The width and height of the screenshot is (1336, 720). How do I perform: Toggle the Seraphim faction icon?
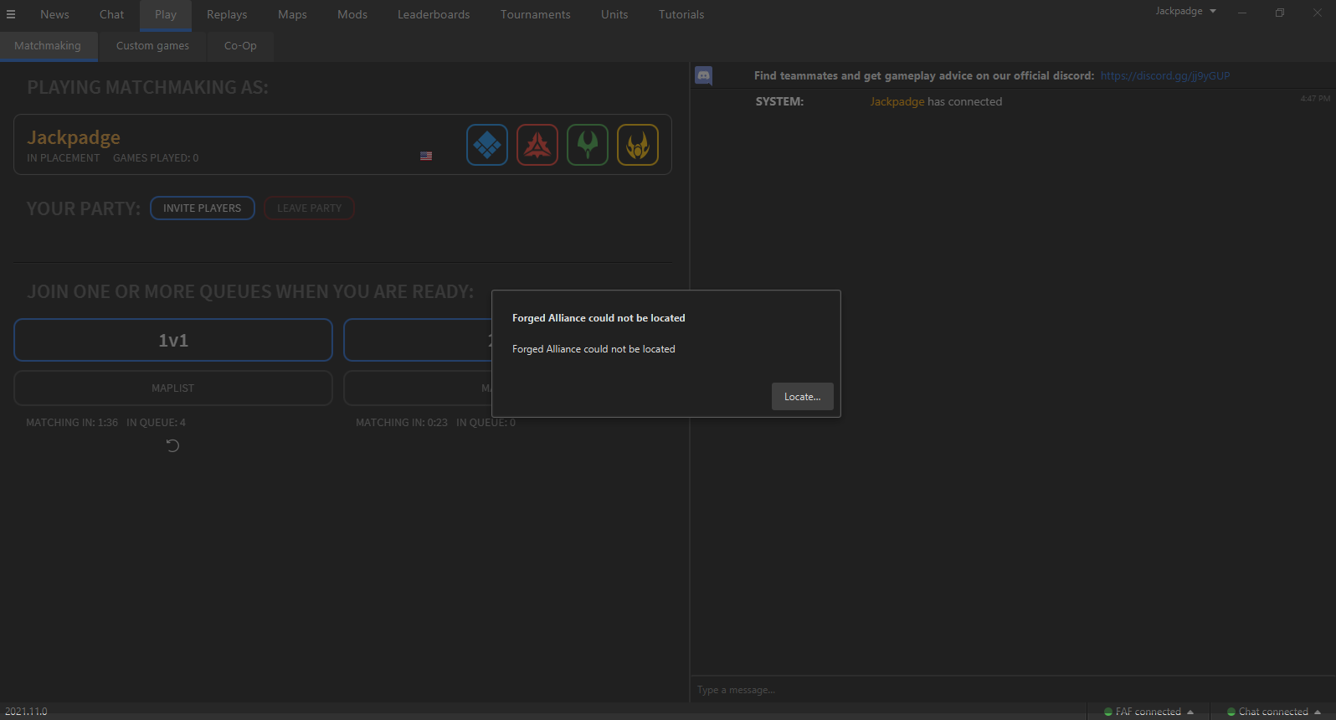638,145
